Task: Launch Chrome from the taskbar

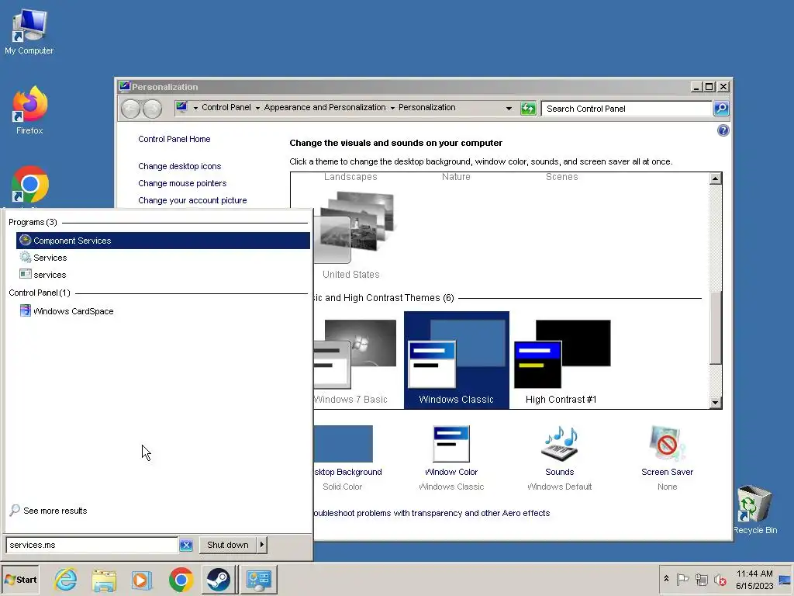Action: tap(181, 580)
